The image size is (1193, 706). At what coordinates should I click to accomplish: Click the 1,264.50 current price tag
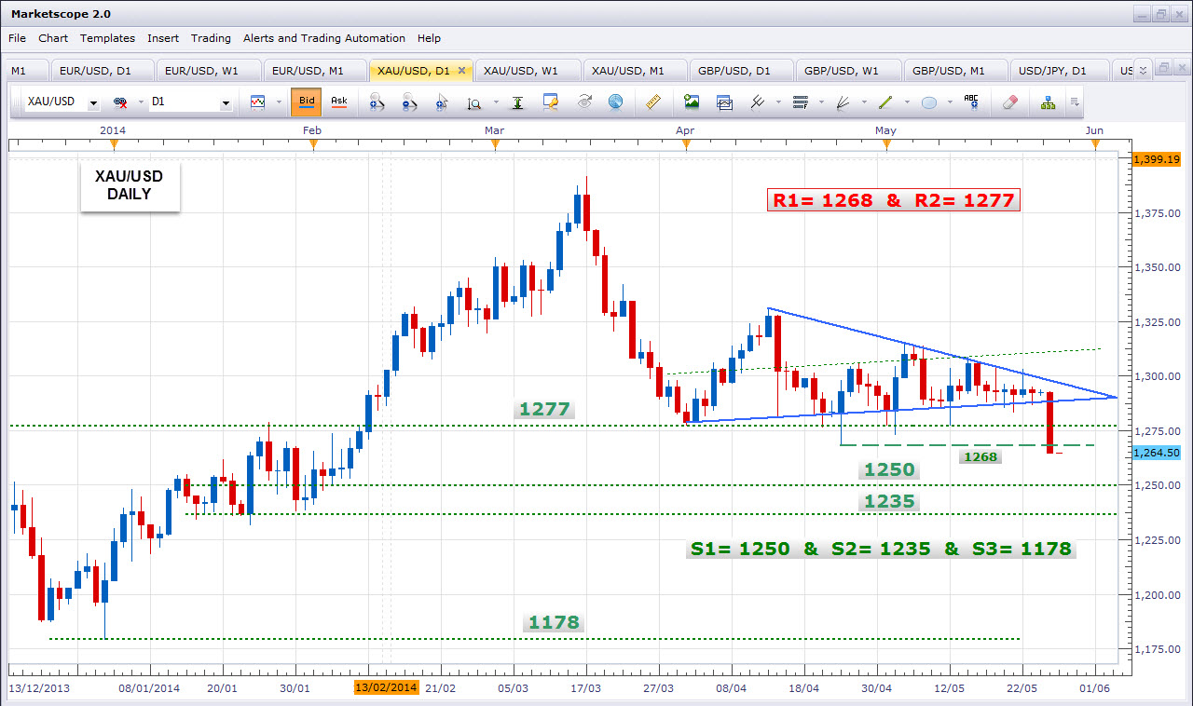(1157, 453)
